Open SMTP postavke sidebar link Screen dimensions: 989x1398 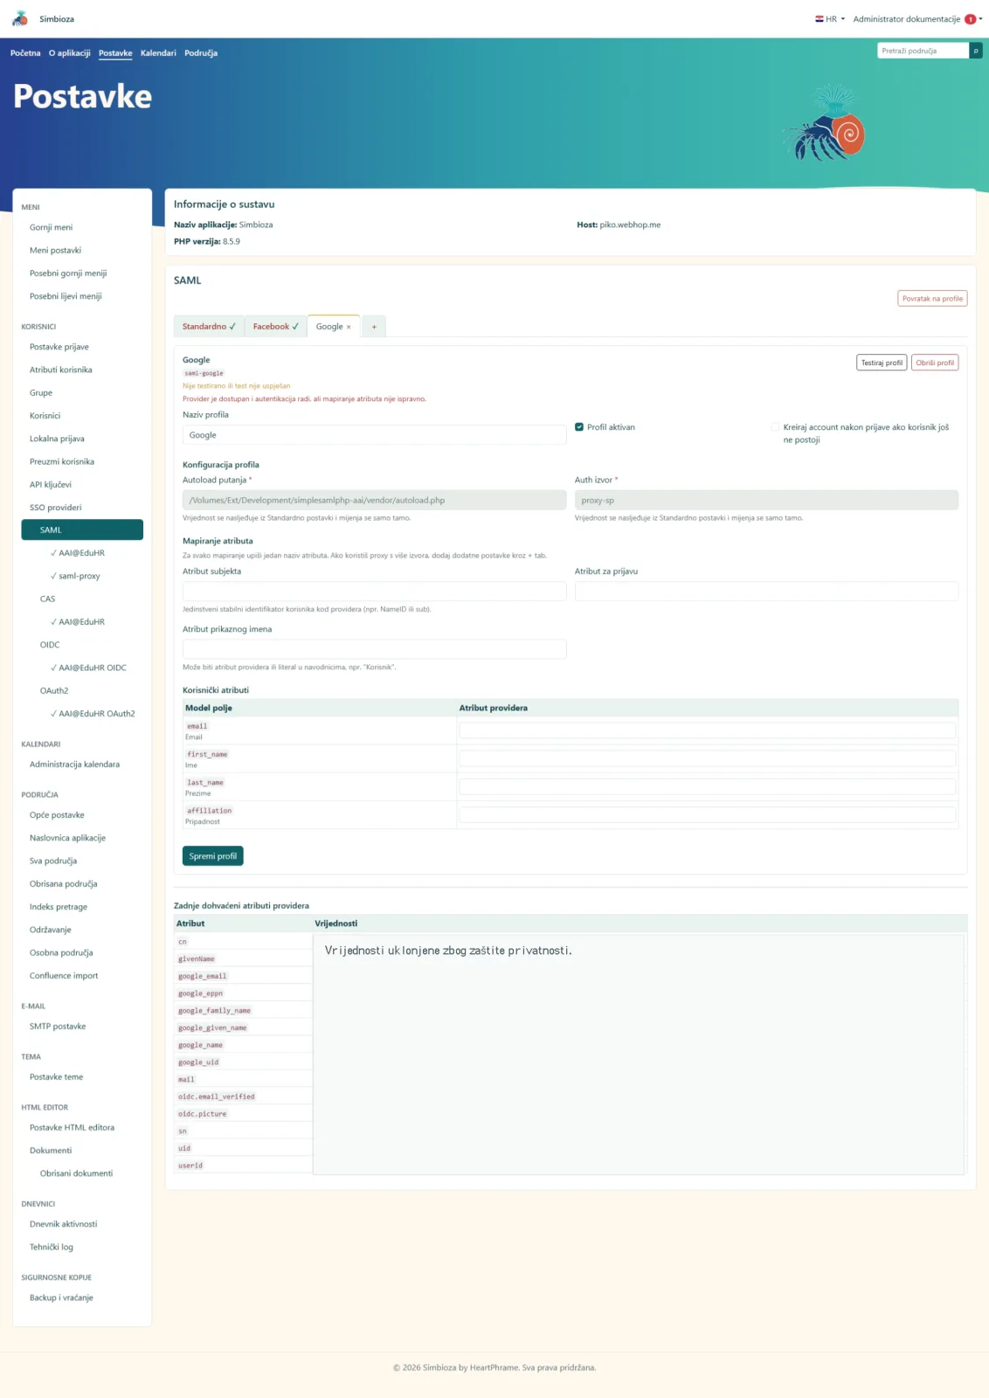58,1027
